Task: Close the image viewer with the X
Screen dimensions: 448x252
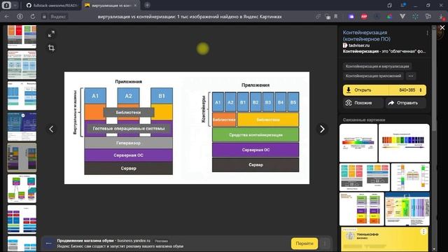Action: click(442, 28)
